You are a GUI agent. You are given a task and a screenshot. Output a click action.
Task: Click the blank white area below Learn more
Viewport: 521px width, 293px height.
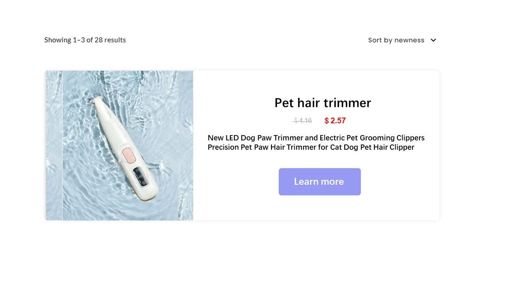(x=320, y=208)
